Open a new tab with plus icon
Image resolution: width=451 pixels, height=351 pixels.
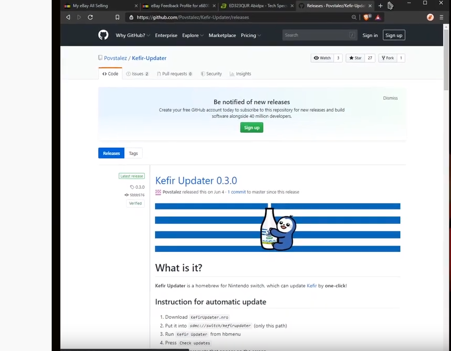coord(380,6)
